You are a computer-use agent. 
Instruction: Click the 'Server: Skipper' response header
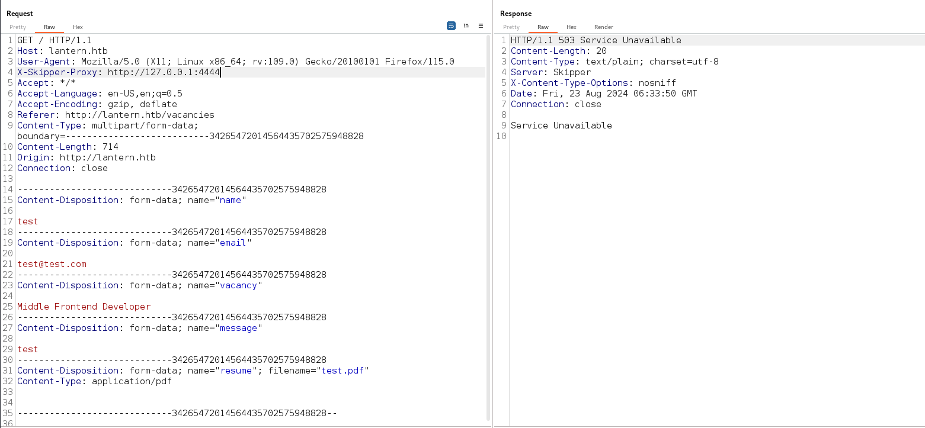pos(550,72)
